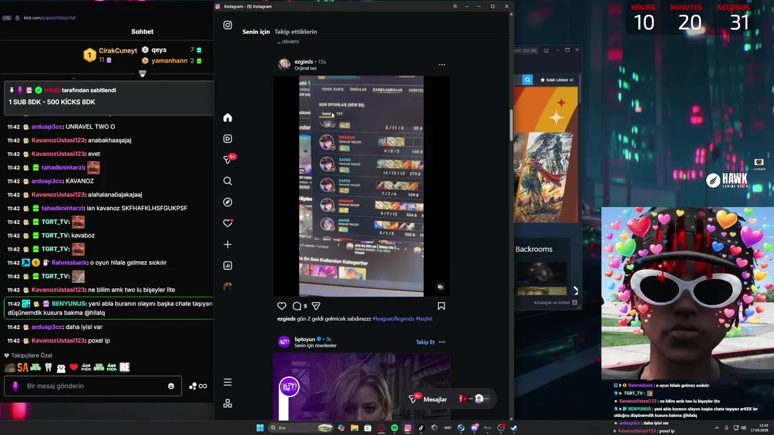Expand pinned messages chevron in Kick chat
774x435 pixels.
point(142,74)
